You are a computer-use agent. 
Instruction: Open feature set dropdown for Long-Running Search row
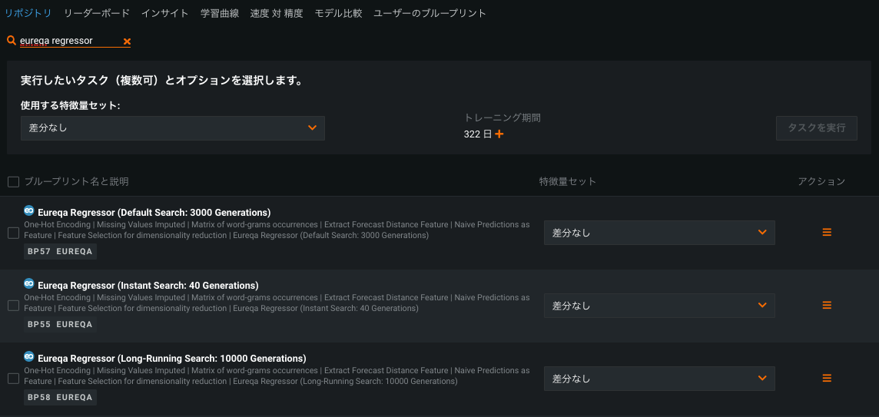click(659, 379)
